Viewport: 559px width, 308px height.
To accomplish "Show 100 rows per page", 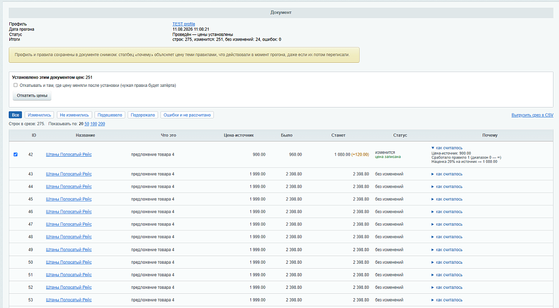I will 93,124.
